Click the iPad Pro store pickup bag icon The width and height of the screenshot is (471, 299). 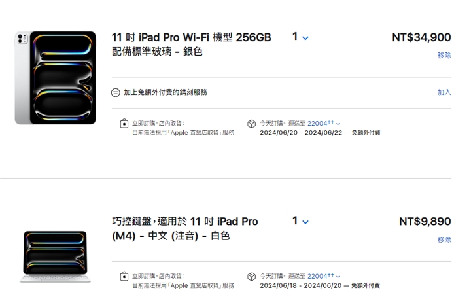pos(124,124)
